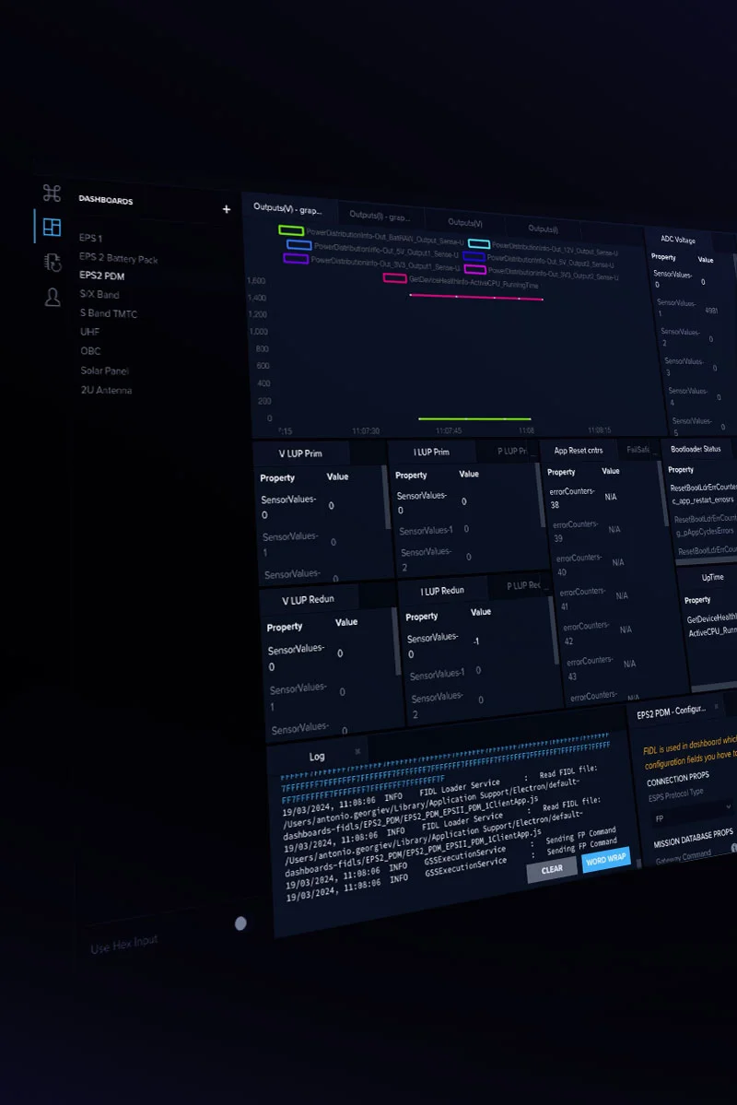This screenshot has height=1105, width=737.
Task: Open the user profile icon
Action: pyautogui.click(x=53, y=298)
